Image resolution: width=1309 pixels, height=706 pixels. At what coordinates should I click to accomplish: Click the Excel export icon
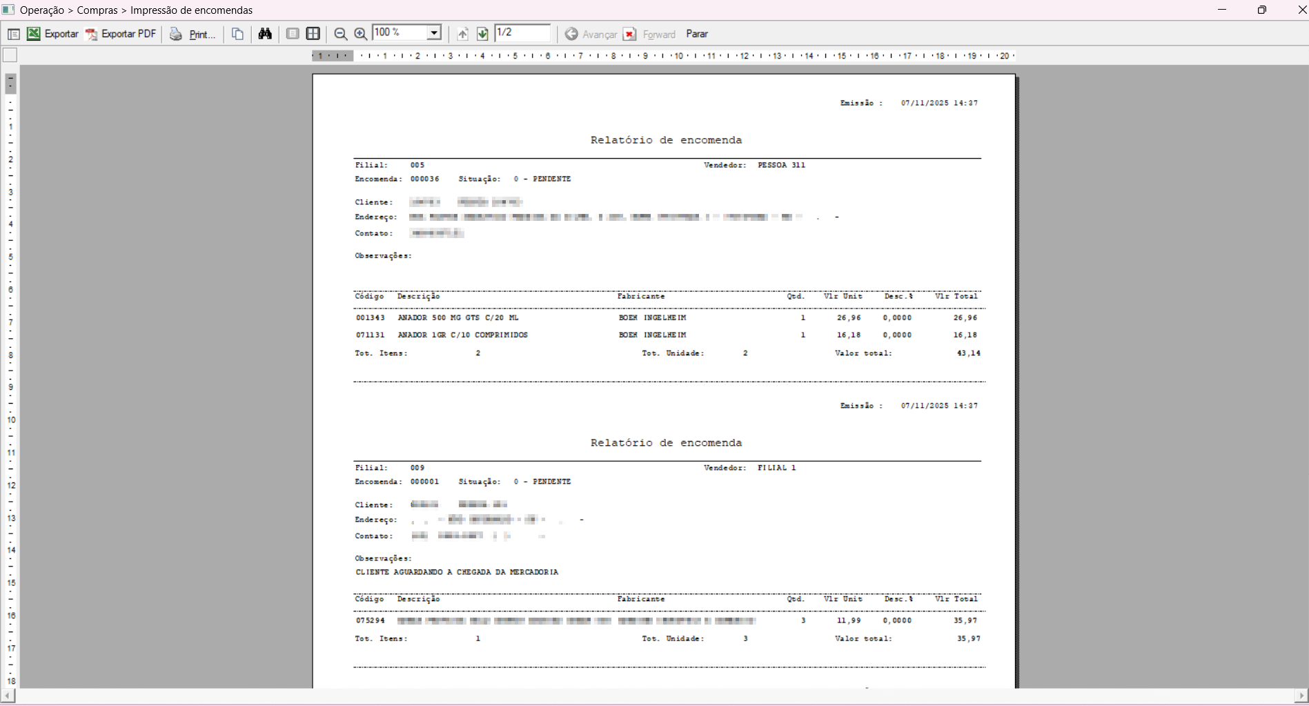coord(33,34)
